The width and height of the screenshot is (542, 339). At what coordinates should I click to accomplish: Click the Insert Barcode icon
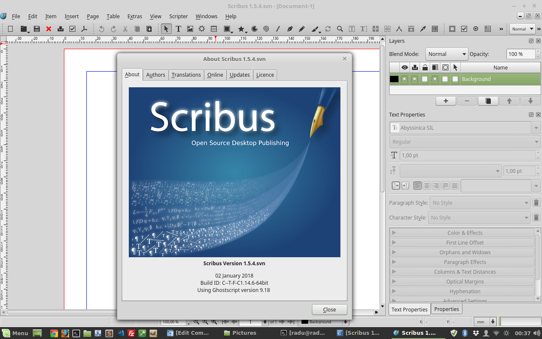point(434,29)
